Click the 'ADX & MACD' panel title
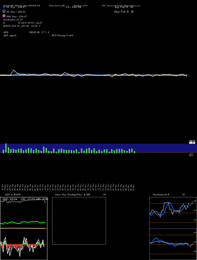Viewport: 197px width, 260px height. pos(13,195)
